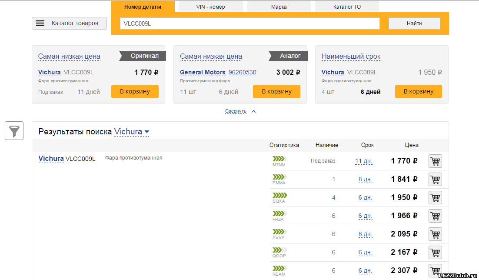Click the 8 дн. term in PMMA row
Image resolution: width=479 pixels, height=280 pixels.
pyautogui.click(x=366, y=180)
